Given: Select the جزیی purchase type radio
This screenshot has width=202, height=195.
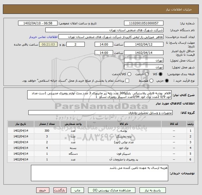Looking at the screenshot, I should tap(167, 81).
